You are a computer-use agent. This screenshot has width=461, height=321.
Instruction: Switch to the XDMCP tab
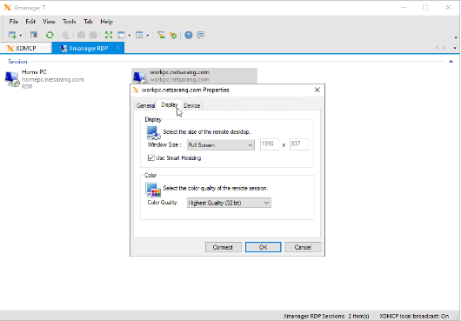[x=25, y=48]
